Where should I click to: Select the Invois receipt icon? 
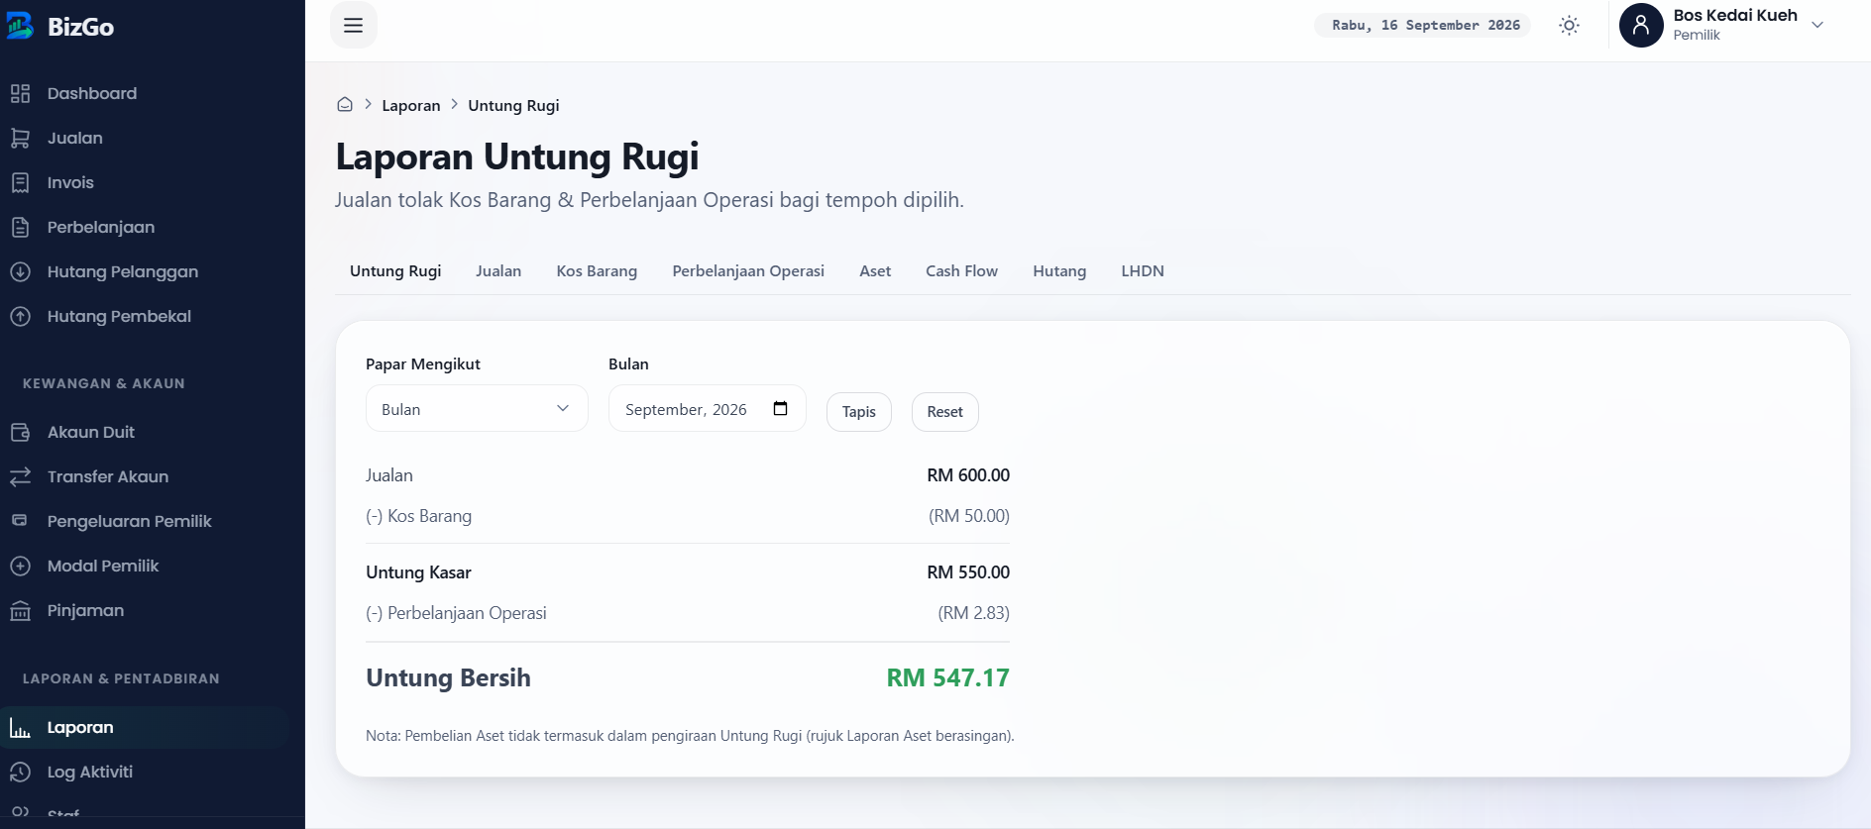(20, 183)
